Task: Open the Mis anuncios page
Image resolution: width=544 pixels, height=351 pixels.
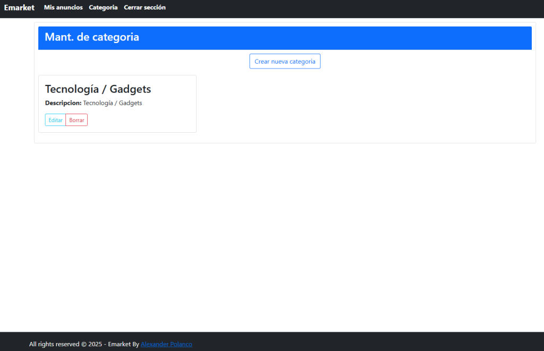Action: tap(63, 7)
